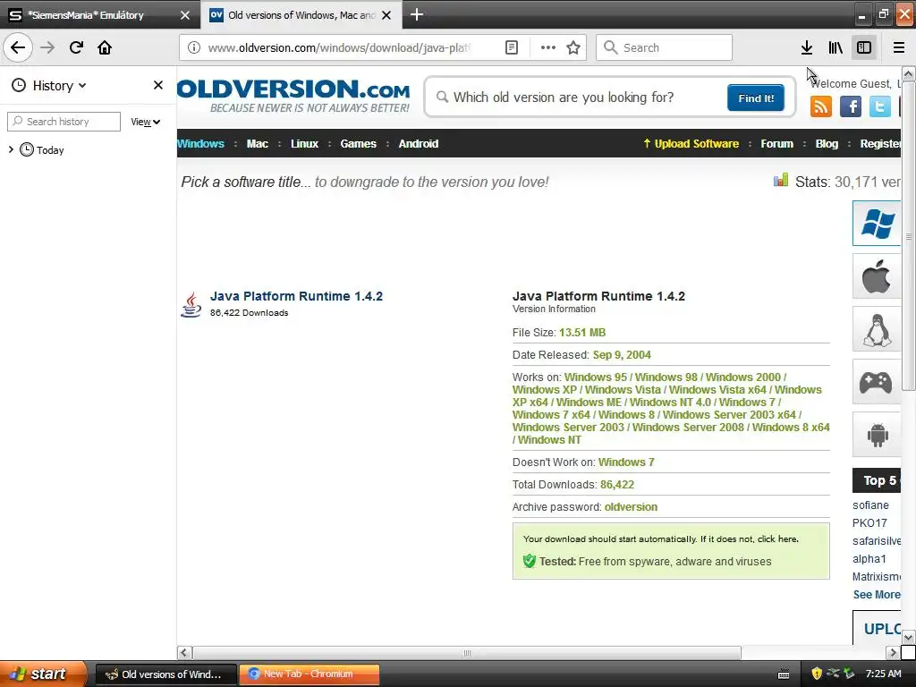Toggle reader view in address bar
Image resolution: width=916 pixels, height=687 pixels.
point(511,47)
